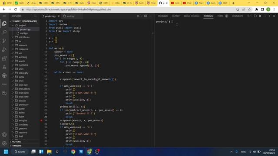Expand the shirtificate folder

(x=24, y=37)
